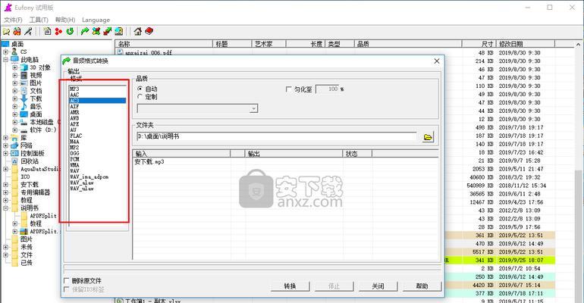Select MP3 in the format list
The height and width of the screenshot is (303, 584).
[98, 89]
